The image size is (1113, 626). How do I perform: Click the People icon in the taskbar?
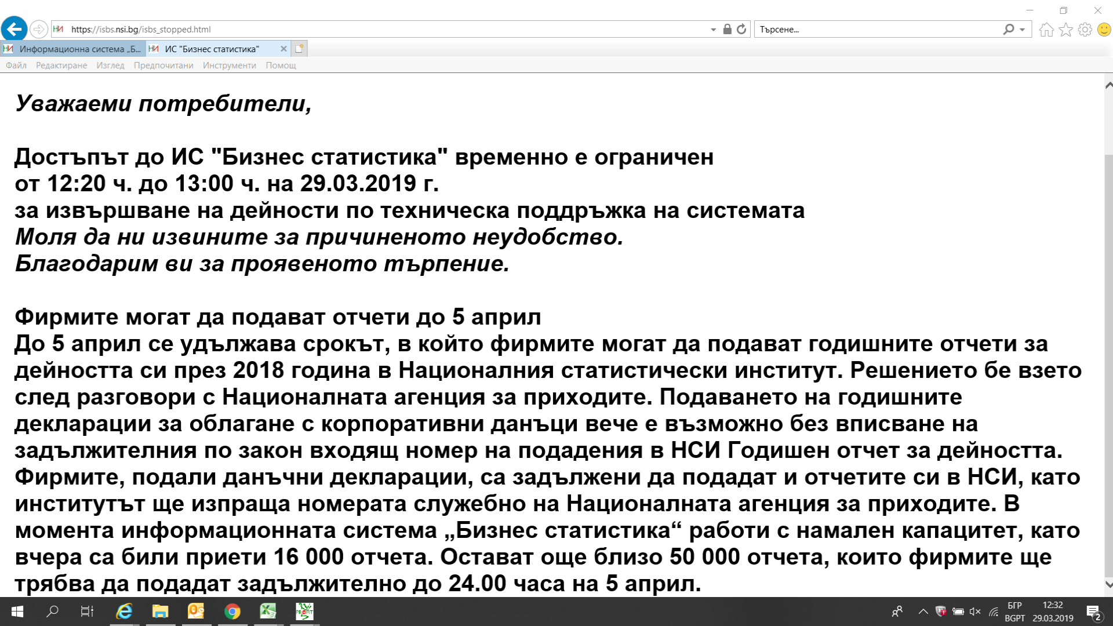897,612
